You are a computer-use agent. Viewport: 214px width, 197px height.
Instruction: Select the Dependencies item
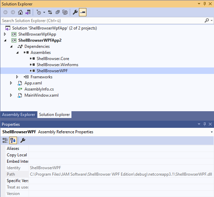(37, 46)
